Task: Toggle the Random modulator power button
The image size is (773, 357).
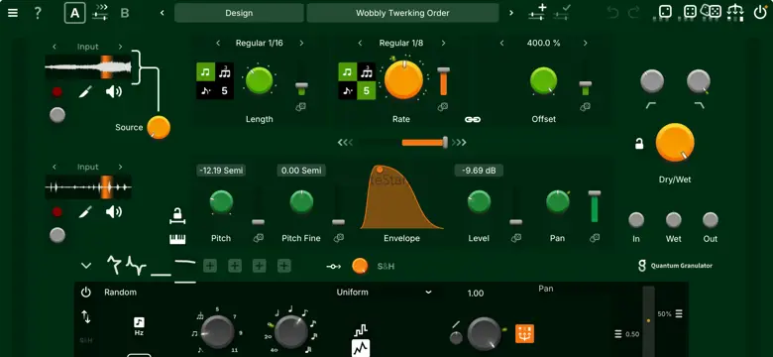Action: pyautogui.click(x=86, y=293)
